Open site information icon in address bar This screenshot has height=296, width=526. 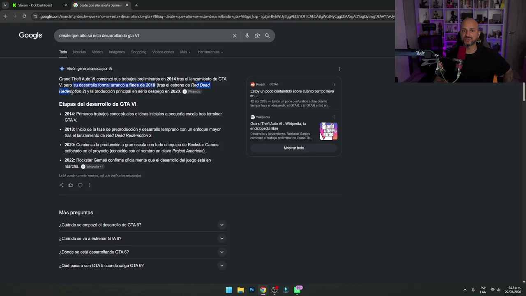pyautogui.click(x=35, y=16)
